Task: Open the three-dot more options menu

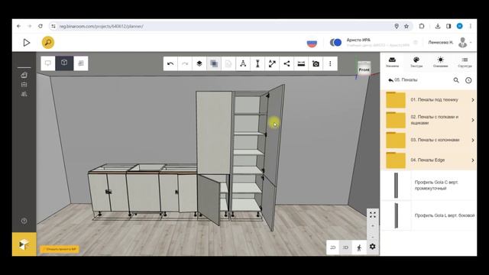Action: point(330,64)
